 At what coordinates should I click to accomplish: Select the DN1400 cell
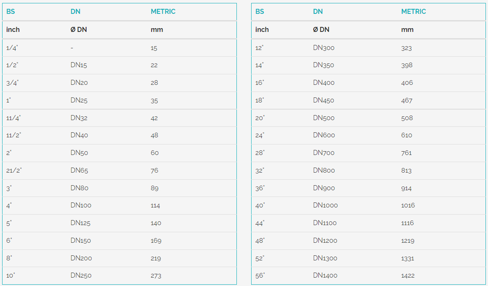[x=325, y=276]
